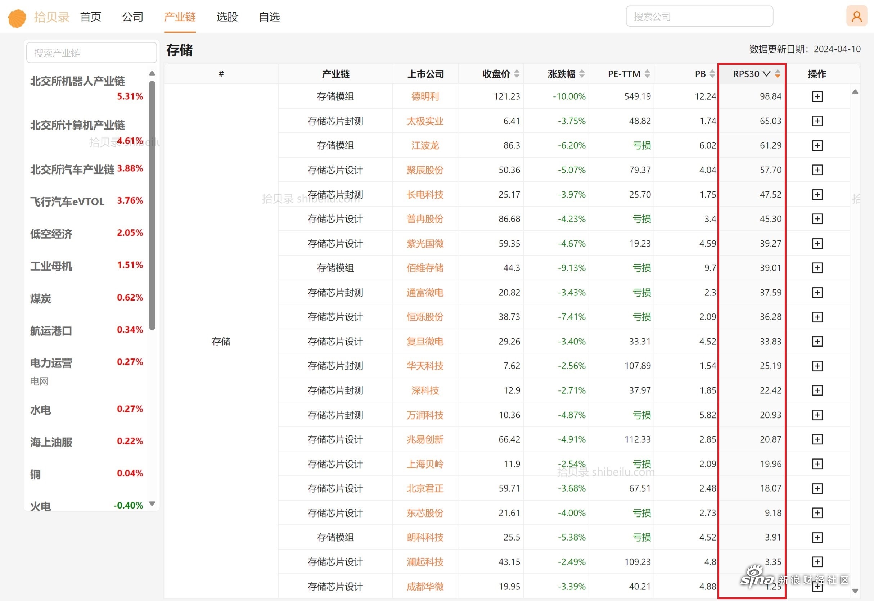Click the 搜索产业链 search field

point(91,53)
